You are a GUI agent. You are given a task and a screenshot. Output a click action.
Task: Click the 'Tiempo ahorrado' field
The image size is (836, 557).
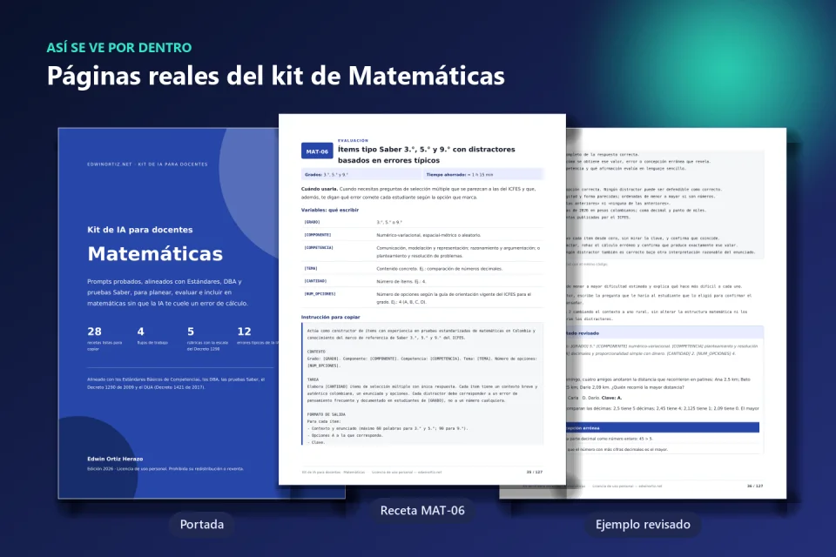click(x=483, y=174)
